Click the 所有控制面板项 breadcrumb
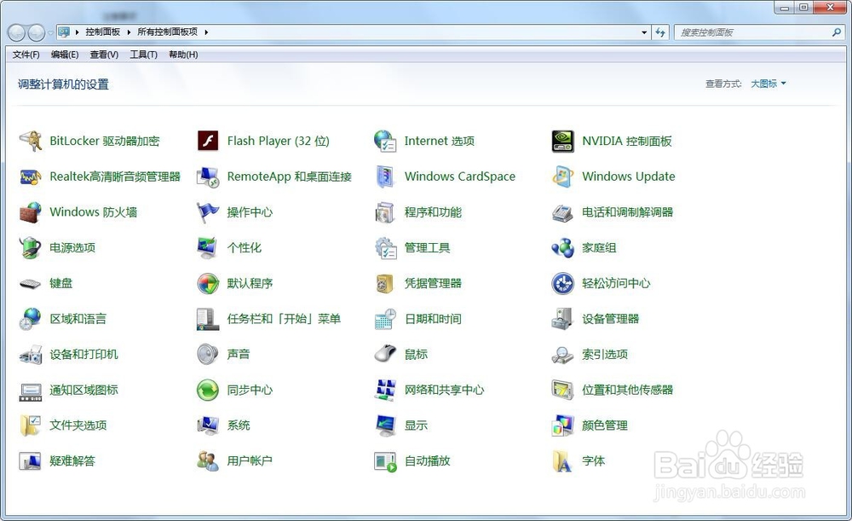 pyautogui.click(x=167, y=32)
